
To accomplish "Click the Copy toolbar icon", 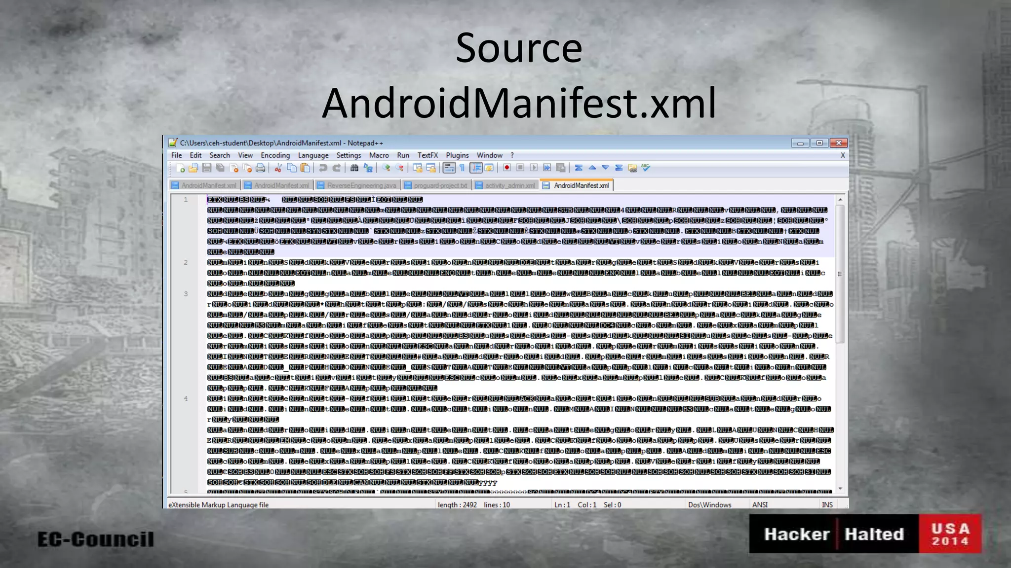I will (292, 168).
